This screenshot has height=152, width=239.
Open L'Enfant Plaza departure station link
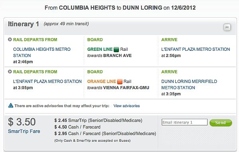click(47, 81)
